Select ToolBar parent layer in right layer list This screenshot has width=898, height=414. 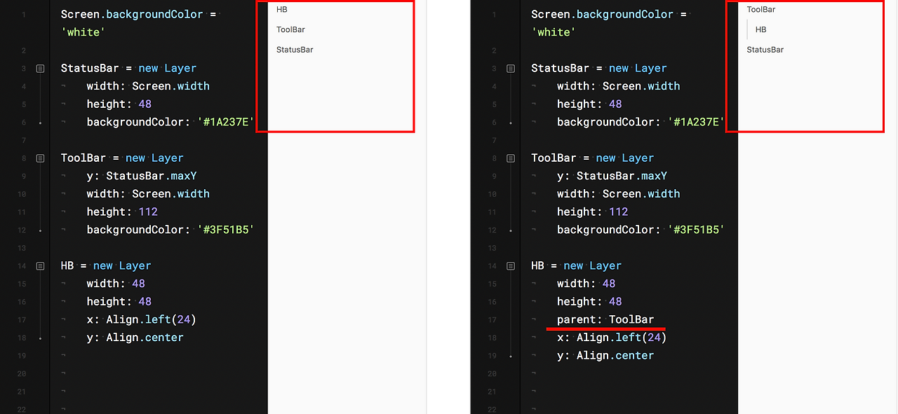tap(761, 10)
